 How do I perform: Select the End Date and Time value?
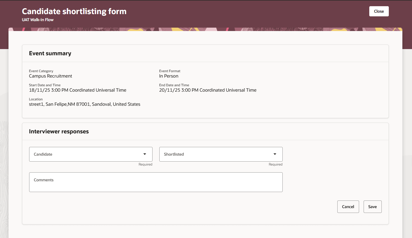coord(208,90)
